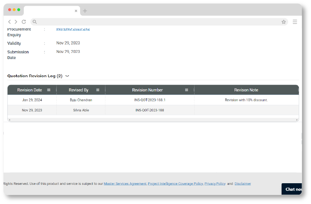Sort by Revison Note column header
Screen dimensions: 311x204
click(246, 90)
